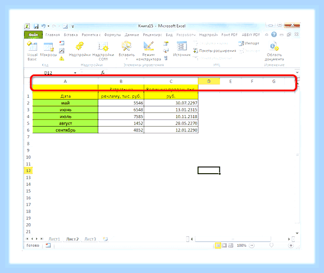Minimize the ribbon with the caret icon
The image size is (324, 273).
click(267, 35)
